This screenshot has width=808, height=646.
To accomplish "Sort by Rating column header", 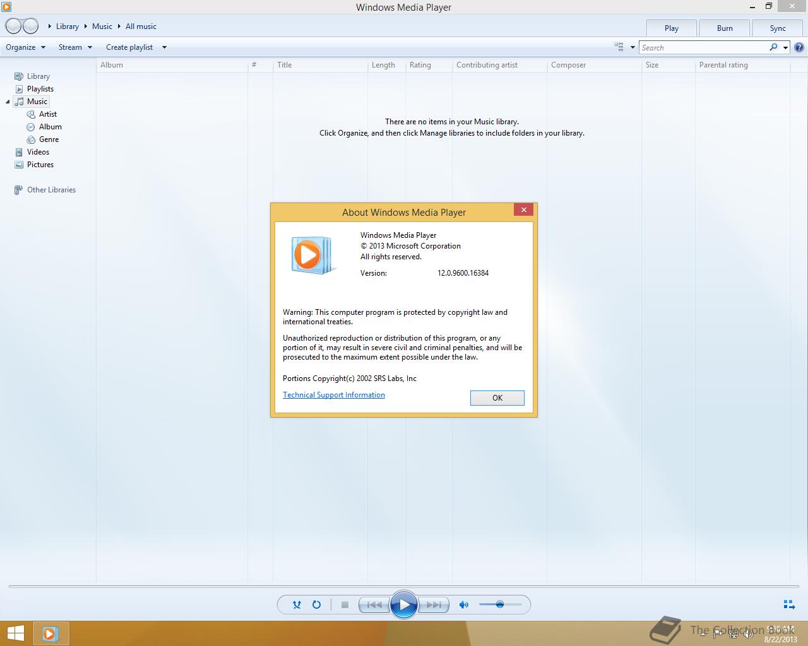I will pos(429,65).
